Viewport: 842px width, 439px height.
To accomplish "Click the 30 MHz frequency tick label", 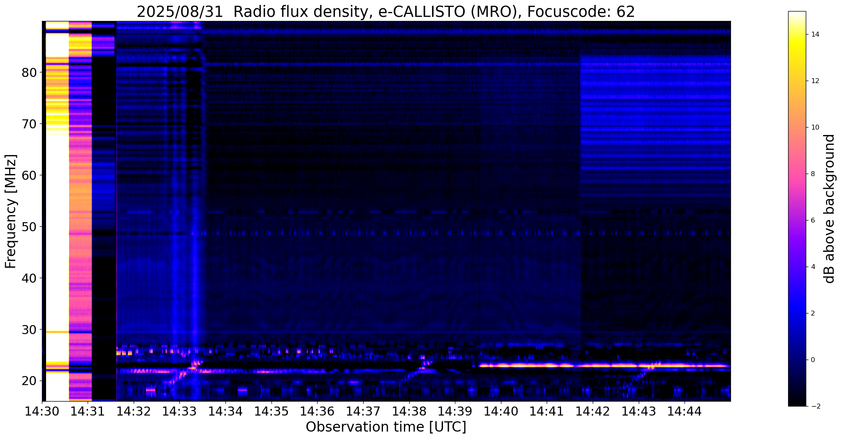I will click(x=29, y=330).
